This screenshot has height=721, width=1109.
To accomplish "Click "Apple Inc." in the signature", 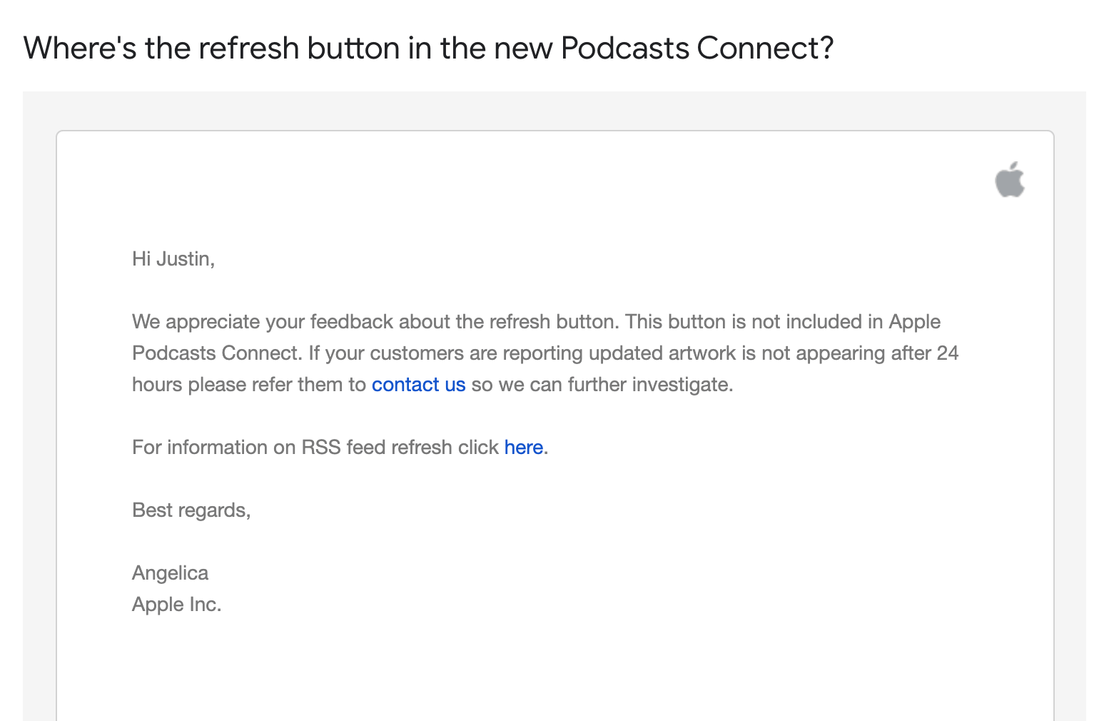I will [176, 605].
